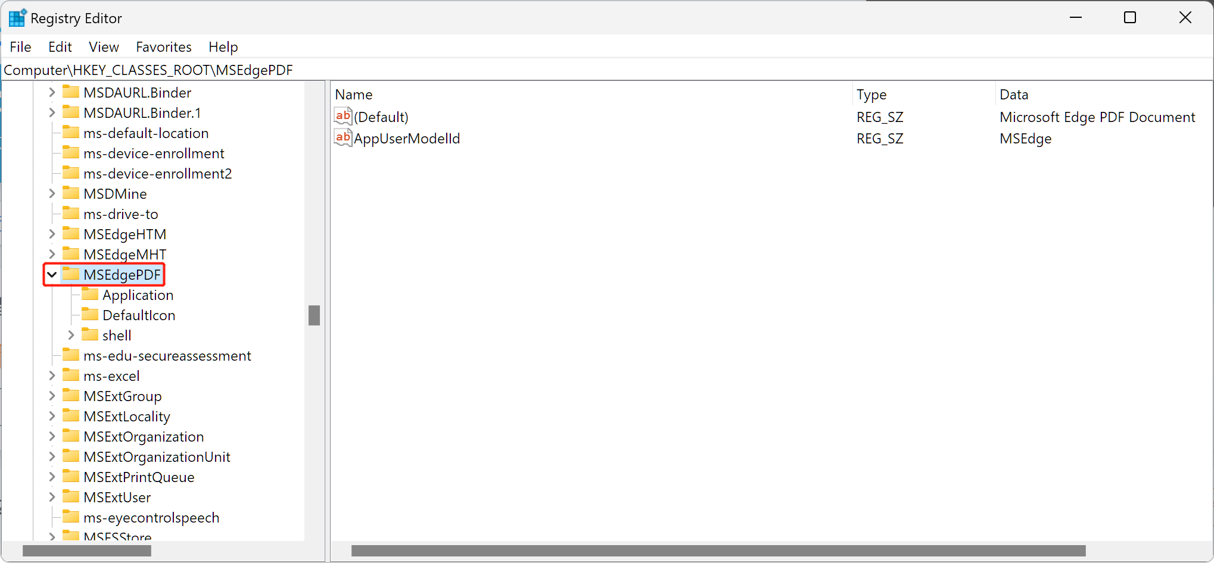This screenshot has width=1214, height=563.
Task: Select the Application subkey label
Action: point(138,295)
